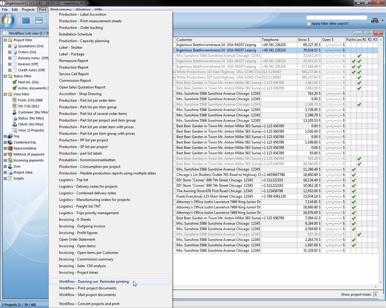Toggle the Paid inv. filter checkmark
The image size is (386, 308).
[14, 82]
